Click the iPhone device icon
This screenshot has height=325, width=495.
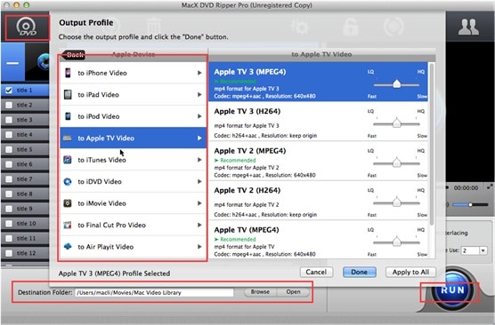68,73
